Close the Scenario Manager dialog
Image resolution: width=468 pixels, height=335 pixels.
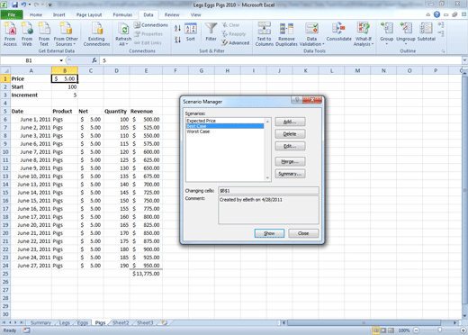click(303, 233)
